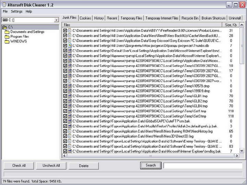Screen dimensions: 247x185
Task: Click the ABBYY FineReader file icon
Action: point(70,30)
